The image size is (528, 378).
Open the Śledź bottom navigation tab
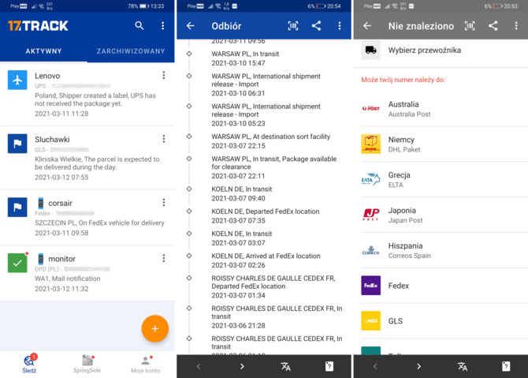tap(29, 364)
